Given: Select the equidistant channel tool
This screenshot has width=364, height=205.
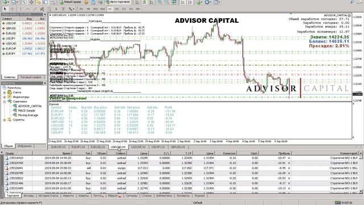Looking at the screenshot, I should click(x=42, y=9).
